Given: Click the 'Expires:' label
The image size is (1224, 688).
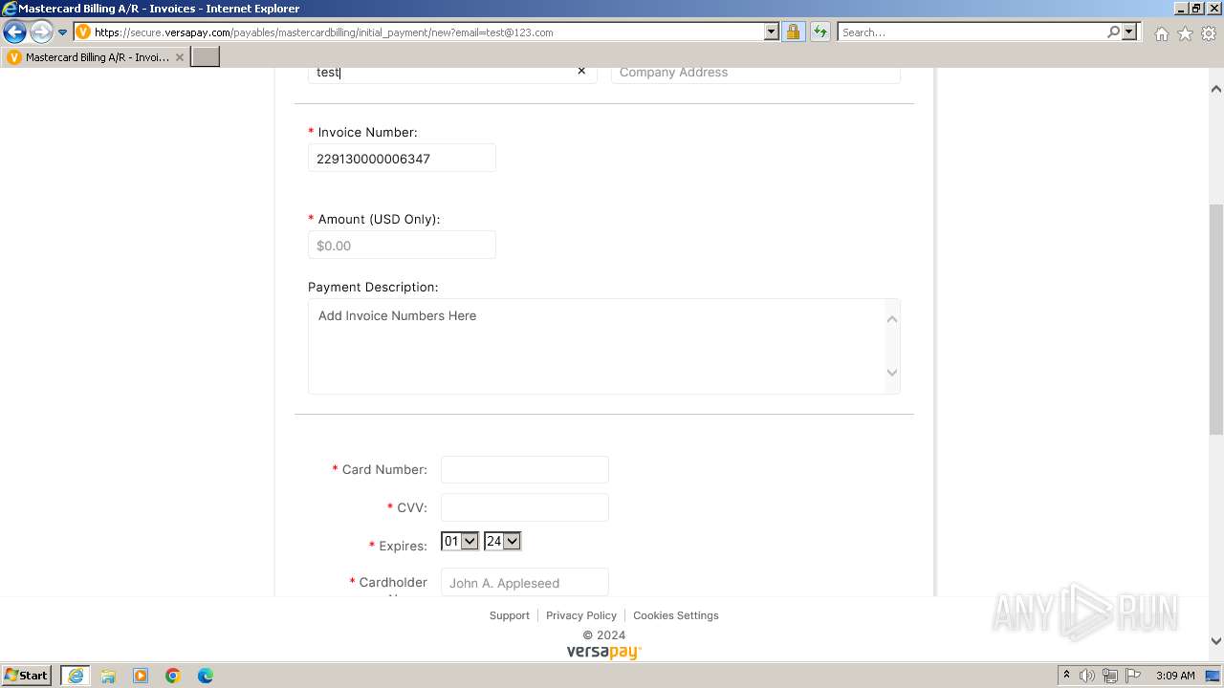Looking at the screenshot, I should point(403,546).
